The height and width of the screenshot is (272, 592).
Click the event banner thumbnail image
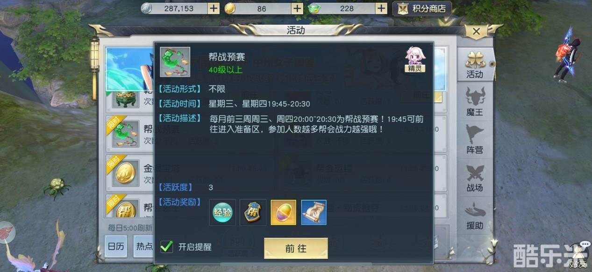pos(130,69)
